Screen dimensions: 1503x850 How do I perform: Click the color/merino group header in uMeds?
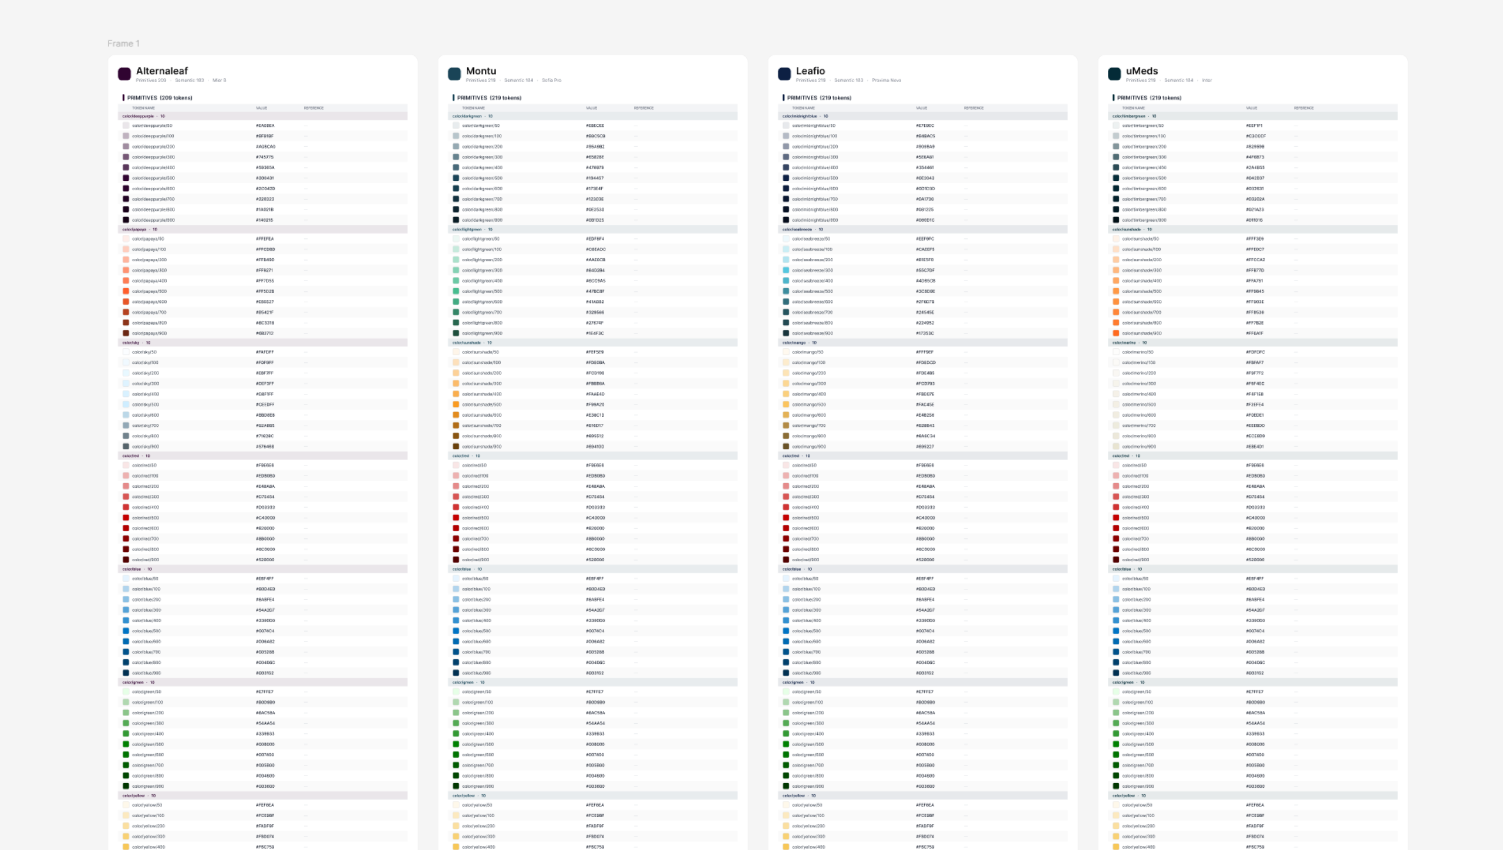click(x=1252, y=343)
